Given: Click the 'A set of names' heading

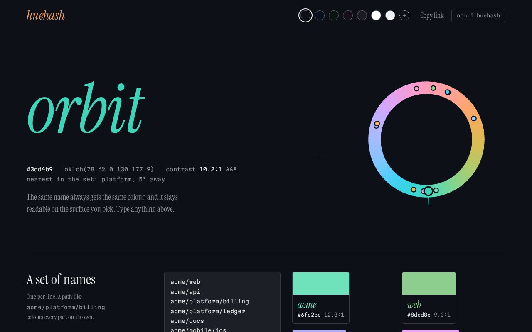Looking at the screenshot, I should tap(61, 279).
